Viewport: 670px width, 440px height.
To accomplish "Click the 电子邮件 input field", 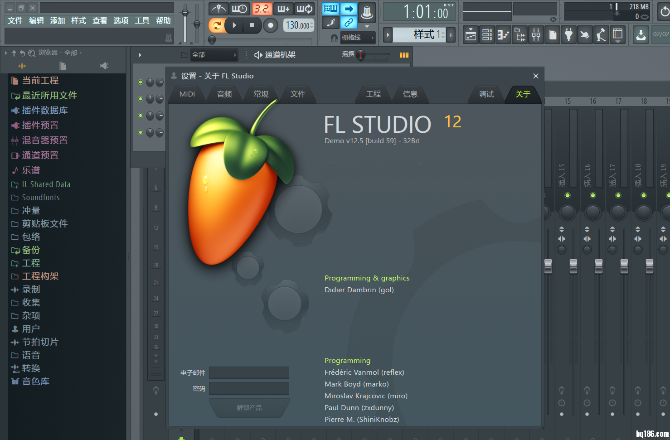I will coord(249,372).
